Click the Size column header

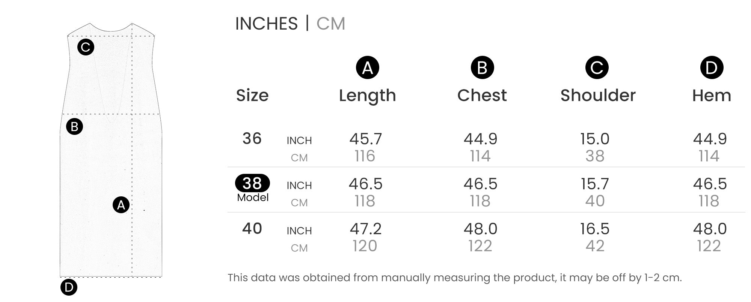point(252,96)
